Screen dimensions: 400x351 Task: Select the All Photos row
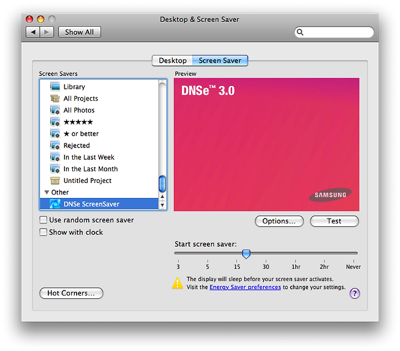[99, 110]
